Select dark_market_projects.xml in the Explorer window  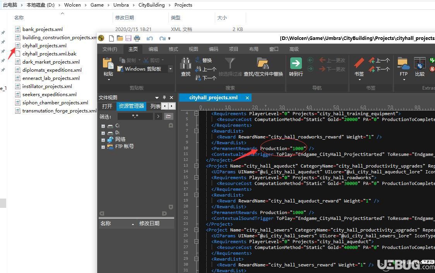click(51, 62)
